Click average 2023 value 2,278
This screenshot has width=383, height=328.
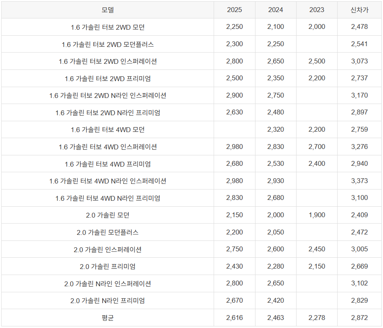coord(317,318)
